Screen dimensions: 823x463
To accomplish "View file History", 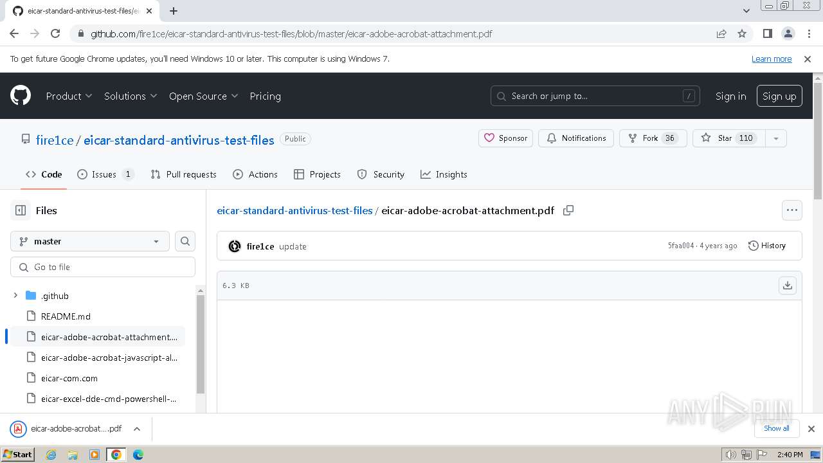I will tap(767, 246).
